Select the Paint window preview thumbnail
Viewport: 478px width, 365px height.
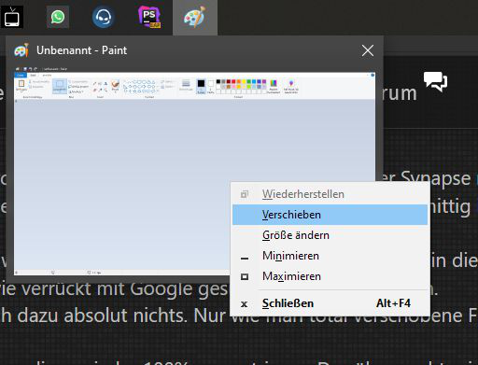(194, 171)
